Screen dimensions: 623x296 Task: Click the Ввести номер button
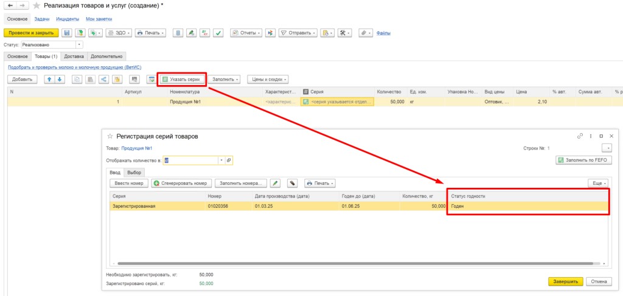coord(129,184)
